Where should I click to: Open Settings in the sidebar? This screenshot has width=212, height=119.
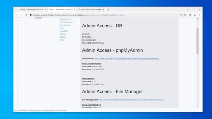pos(63,34)
